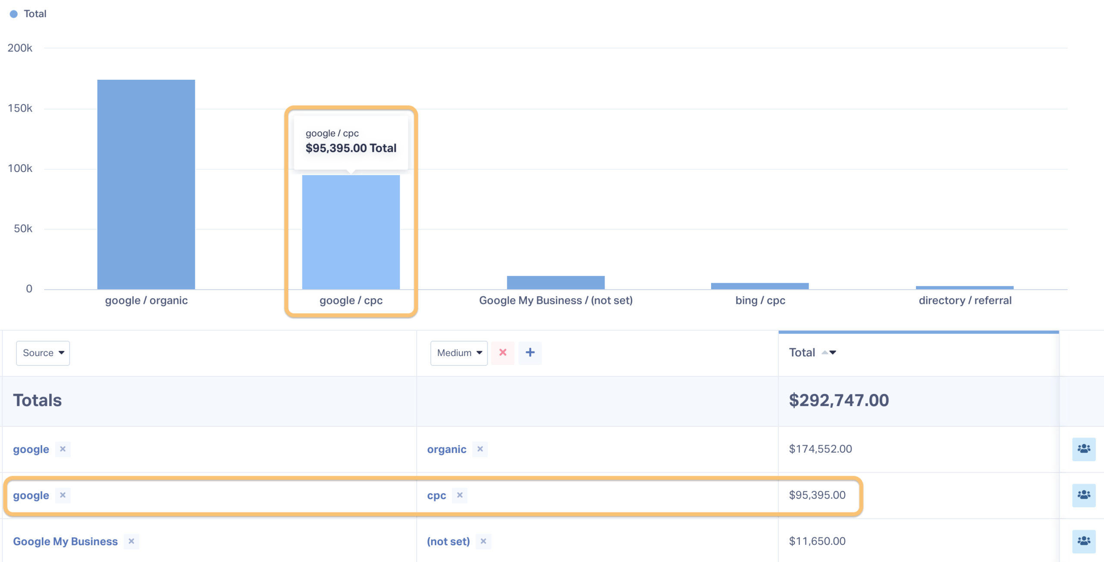Click the google / cpc axis label
This screenshot has width=1104, height=562.
pos(351,300)
